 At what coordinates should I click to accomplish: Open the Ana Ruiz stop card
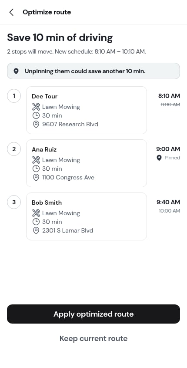click(x=87, y=163)
